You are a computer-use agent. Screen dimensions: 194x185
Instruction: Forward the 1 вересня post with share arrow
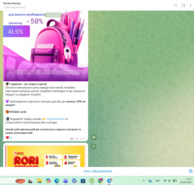tap(94, 137)
